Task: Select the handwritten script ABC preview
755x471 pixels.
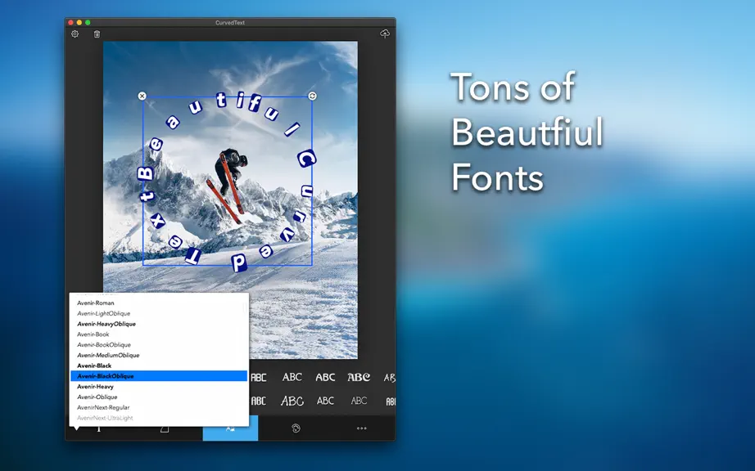Action: point(292,401)
